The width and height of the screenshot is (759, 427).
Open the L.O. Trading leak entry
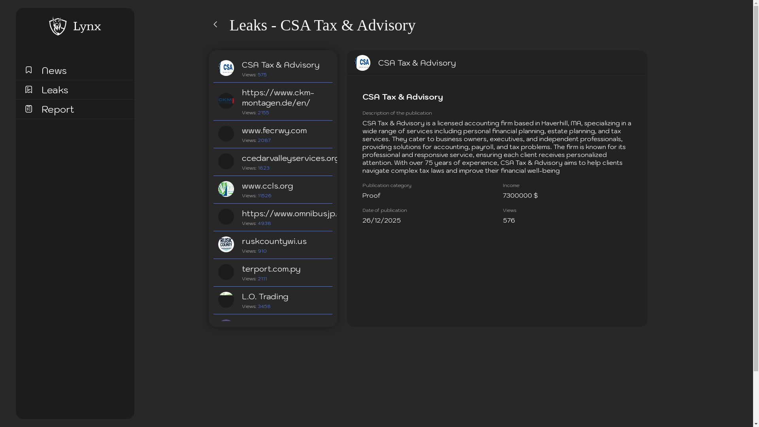pyautogui.click(x=265, y=297)
